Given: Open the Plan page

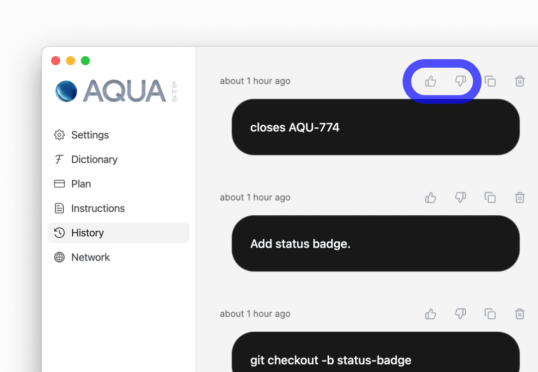Looking at the screenshot, I should pyautogui.click(x=81, y=184).
